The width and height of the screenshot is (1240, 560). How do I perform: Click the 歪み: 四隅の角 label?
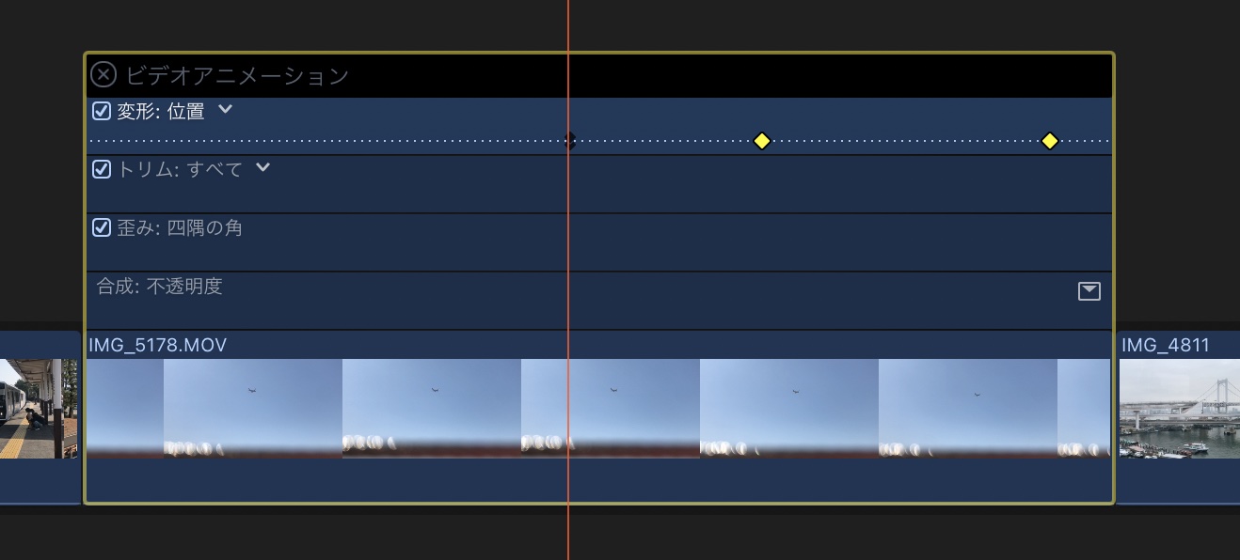point(180,228)
